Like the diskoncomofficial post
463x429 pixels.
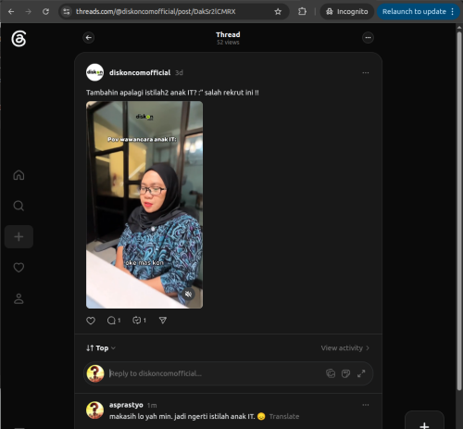point(91,321)
